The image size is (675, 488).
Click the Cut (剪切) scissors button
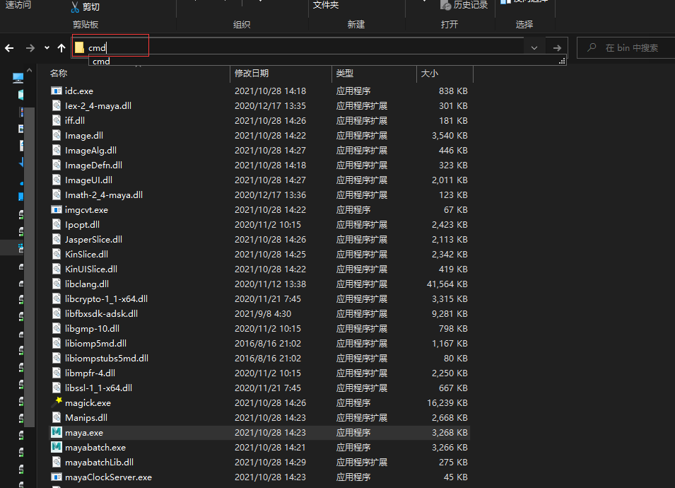(86, 6)
